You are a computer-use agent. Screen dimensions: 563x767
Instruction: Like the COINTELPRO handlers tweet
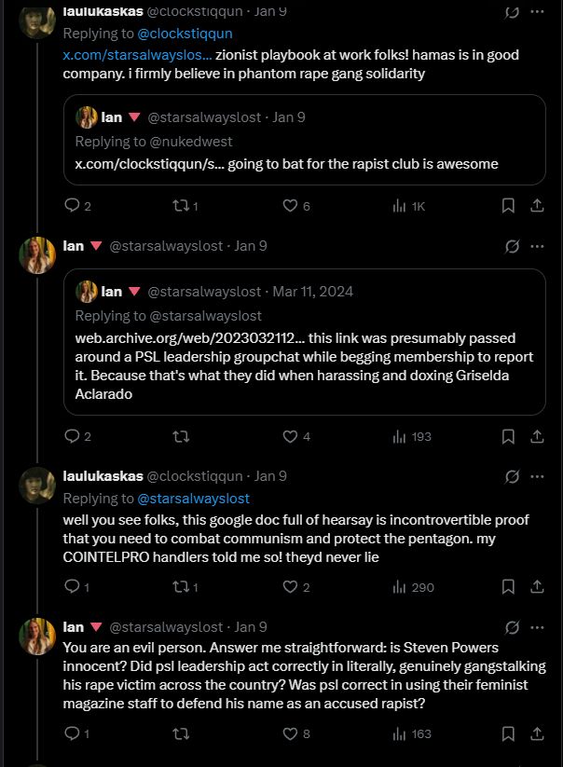click(x=290, y=586)
